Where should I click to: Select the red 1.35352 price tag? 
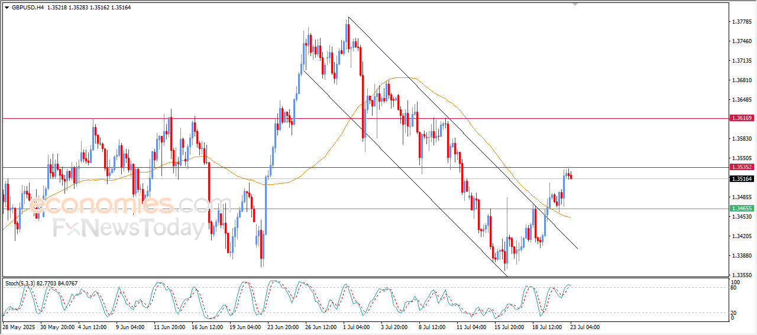(x=742, y=167)
